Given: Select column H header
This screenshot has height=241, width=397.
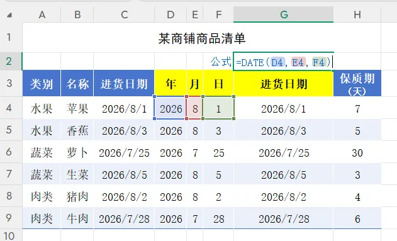Looking at the screenshot, I should 357,14.
